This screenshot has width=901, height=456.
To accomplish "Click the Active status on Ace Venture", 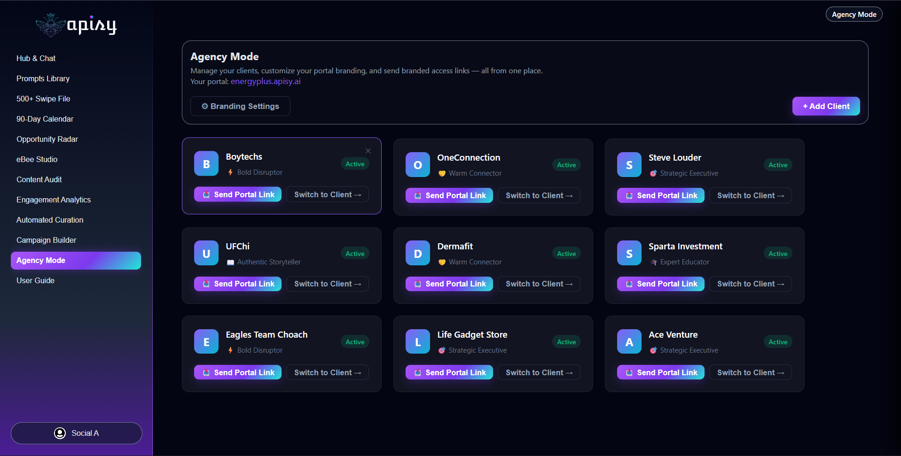I will tap(778, 342).
